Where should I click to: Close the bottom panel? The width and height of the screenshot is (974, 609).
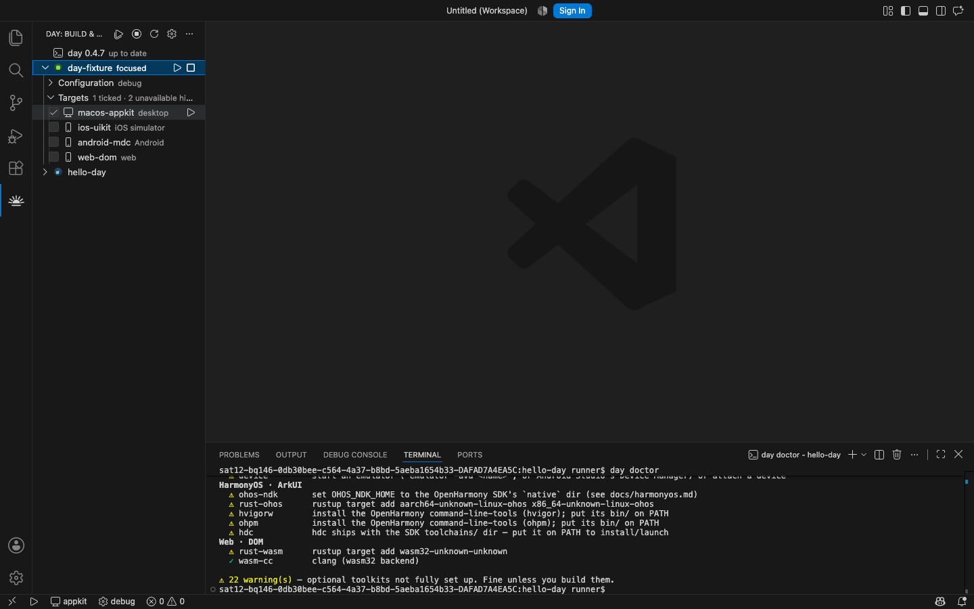(x=958, y=455)
